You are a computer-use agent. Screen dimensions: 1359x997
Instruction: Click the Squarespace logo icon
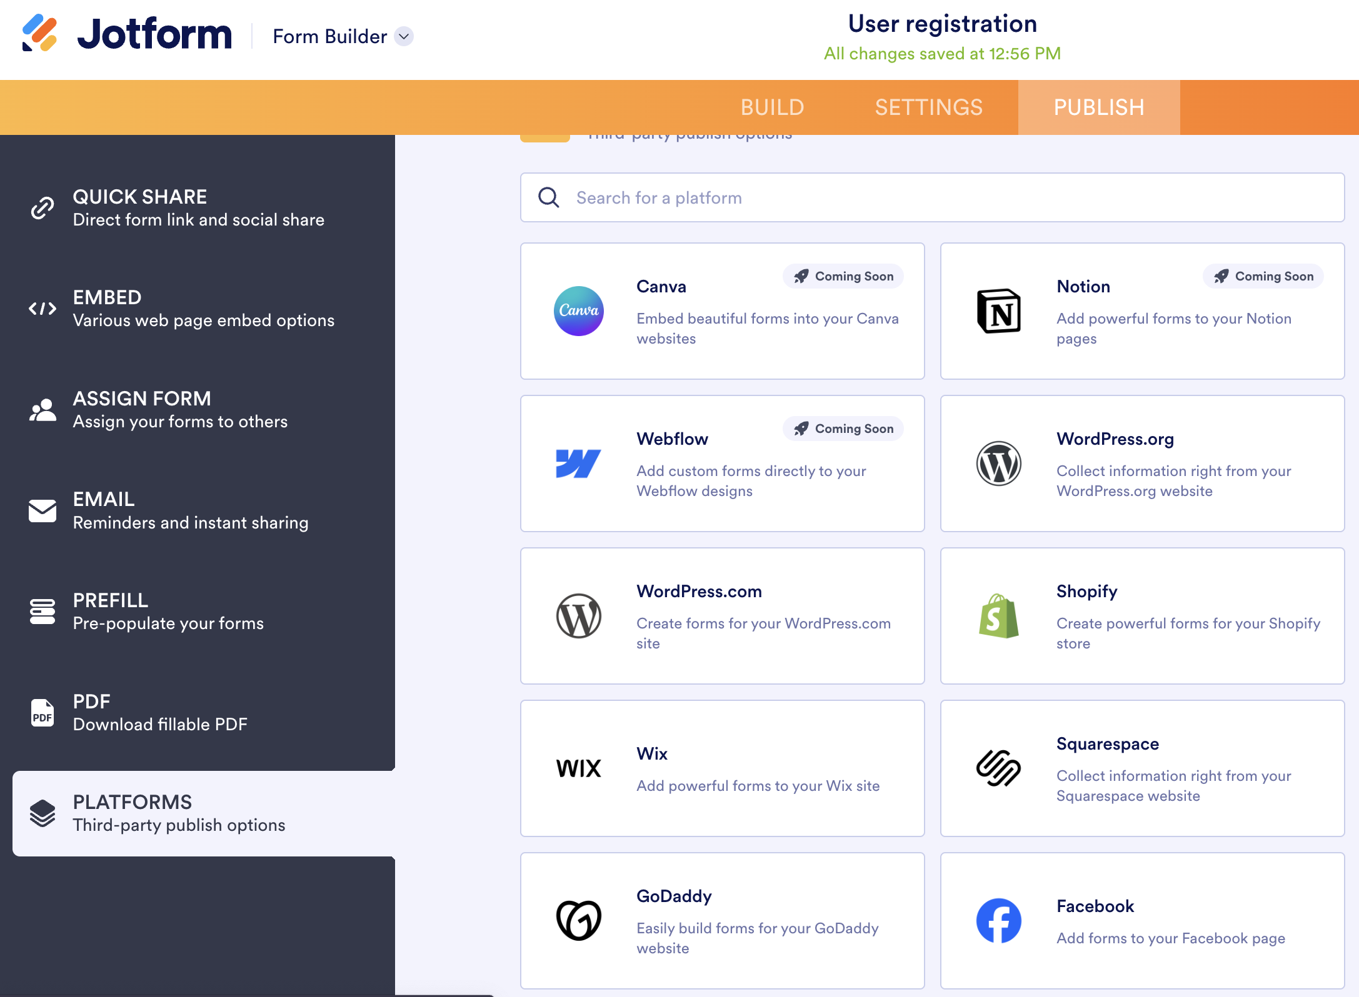click(999, 768)
